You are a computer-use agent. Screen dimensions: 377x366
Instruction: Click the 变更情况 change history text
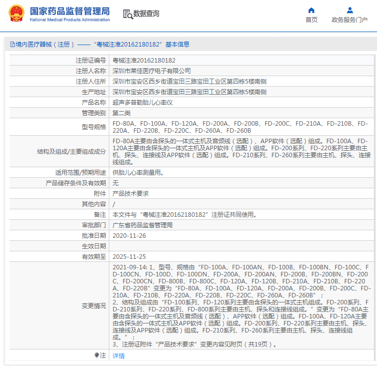tap(242, 306)
